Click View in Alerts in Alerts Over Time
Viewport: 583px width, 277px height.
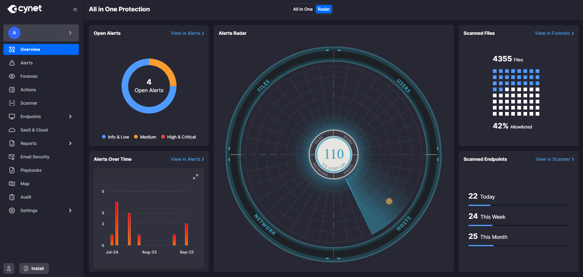187,159
